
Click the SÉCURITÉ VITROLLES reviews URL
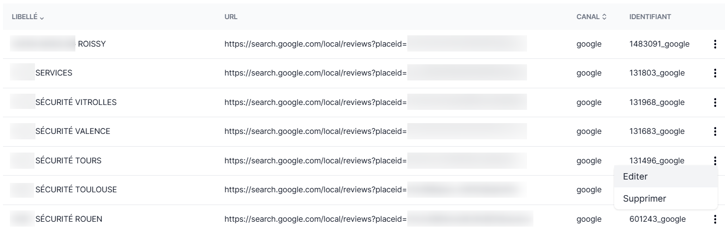click(315, 103)
